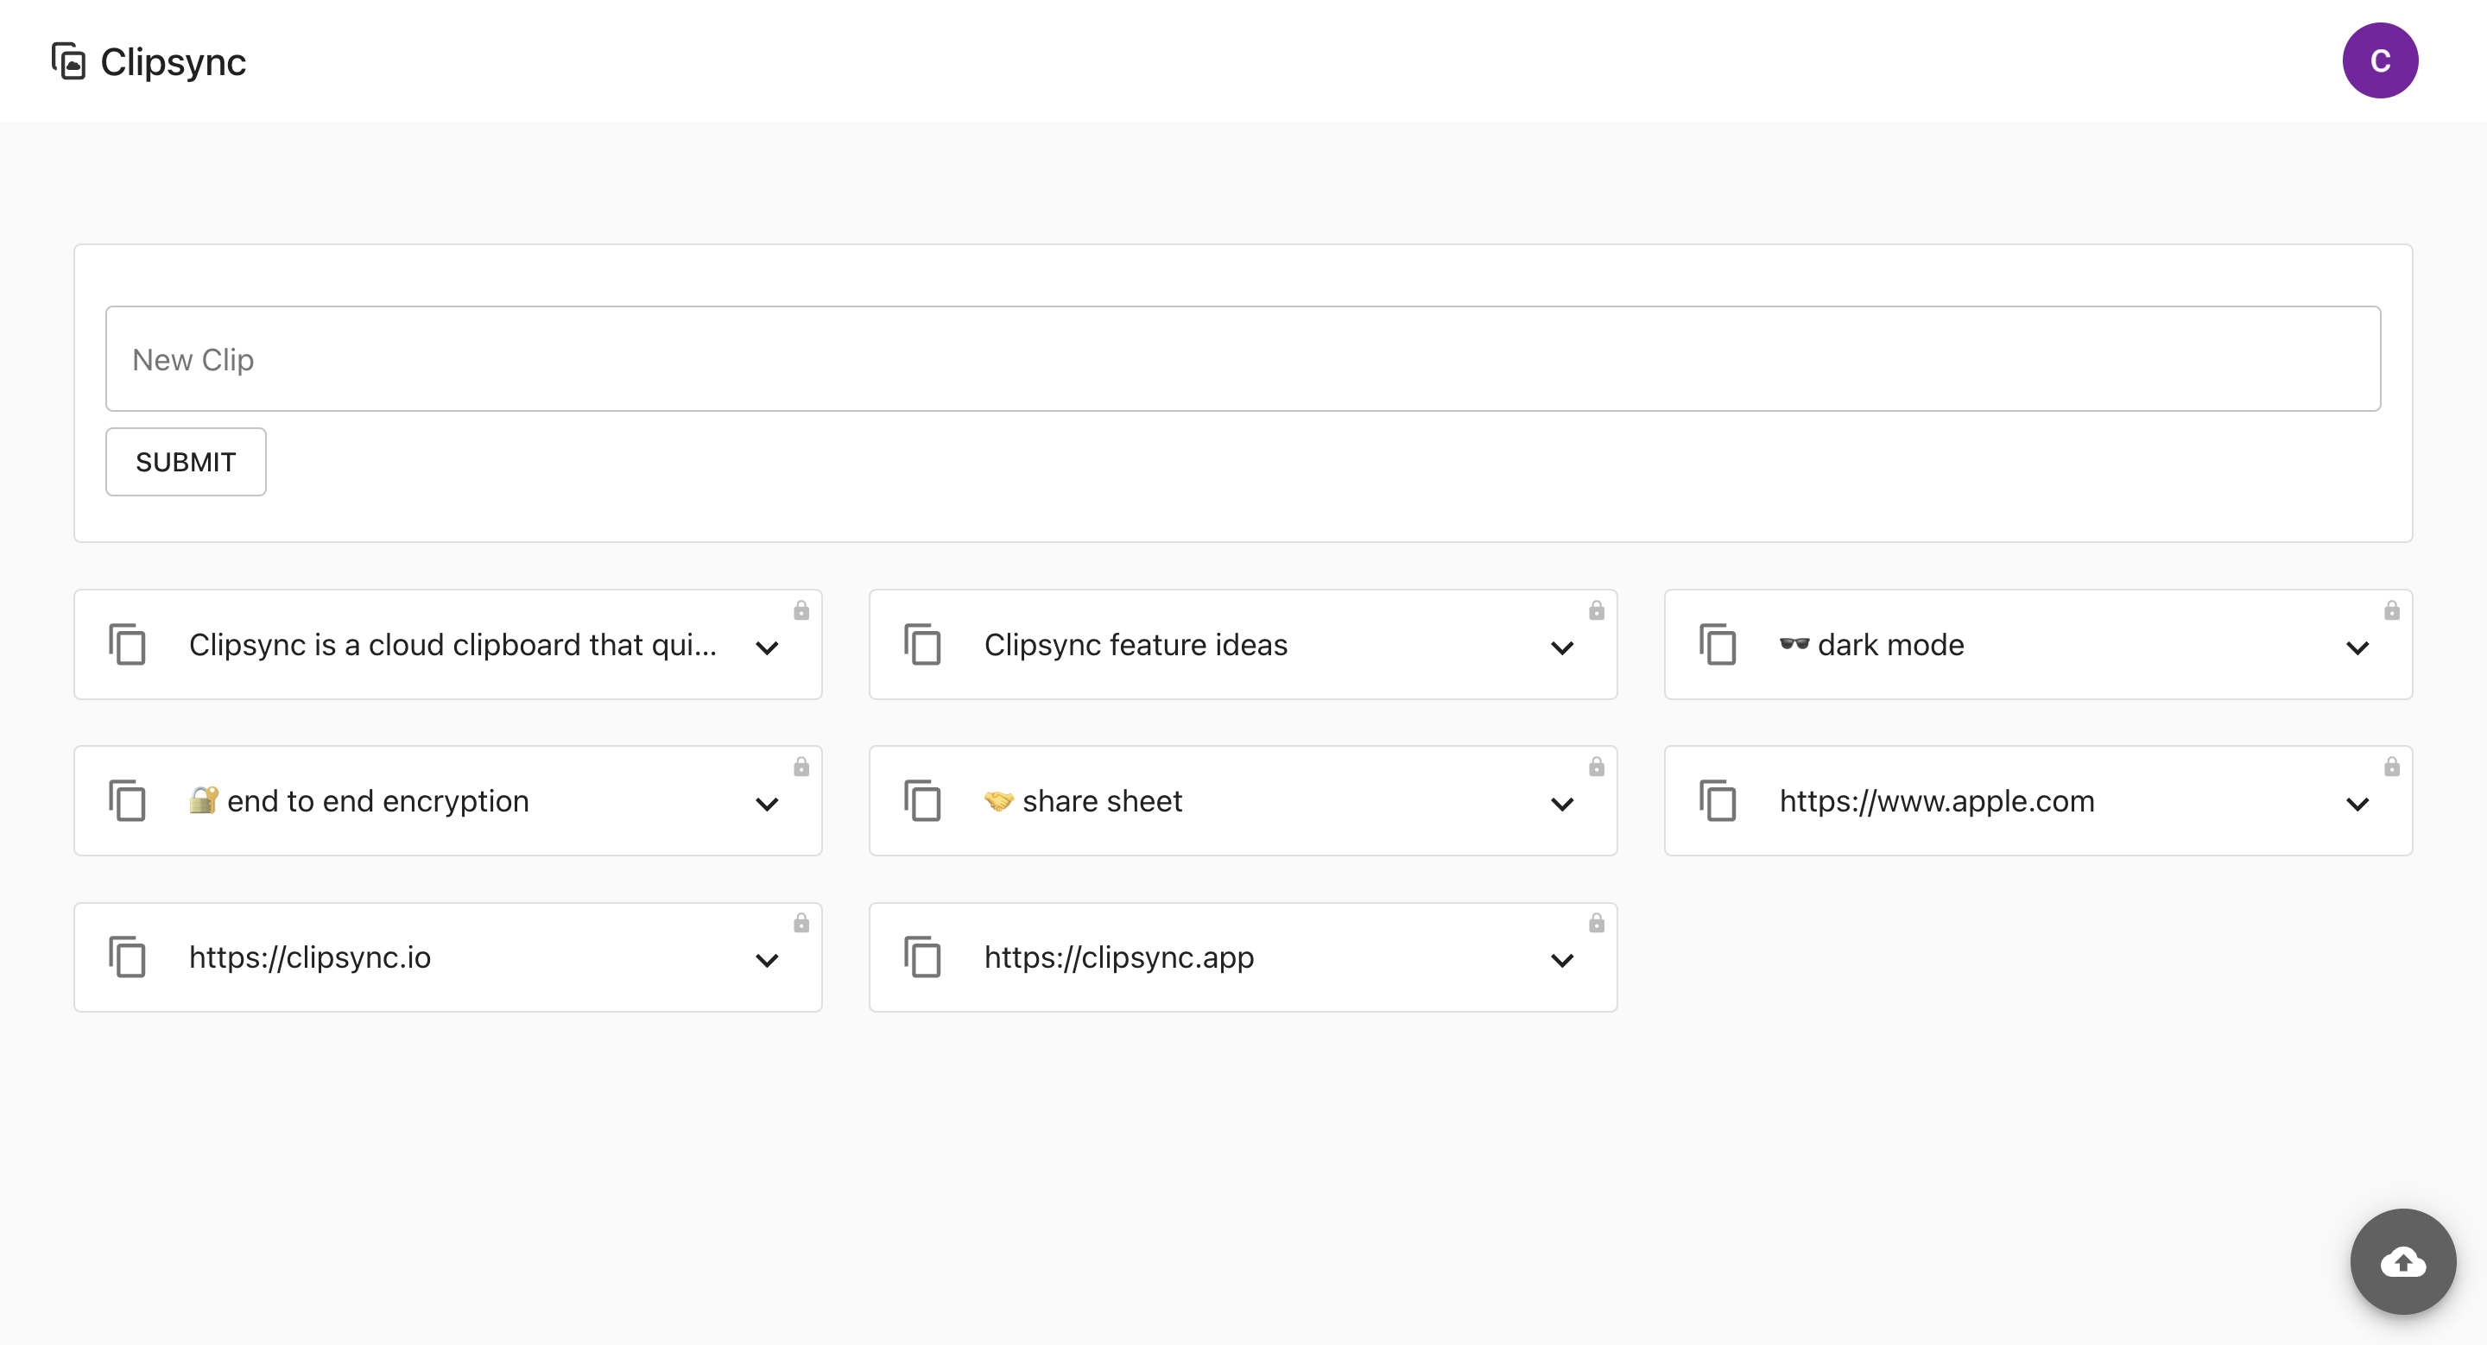Expand the https://www.apple.com clip
This screenshot has width=2487, height=1345.
tap(2357, 804)
